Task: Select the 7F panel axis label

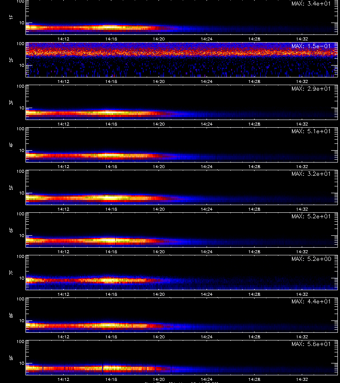Action: click(11, 272)
